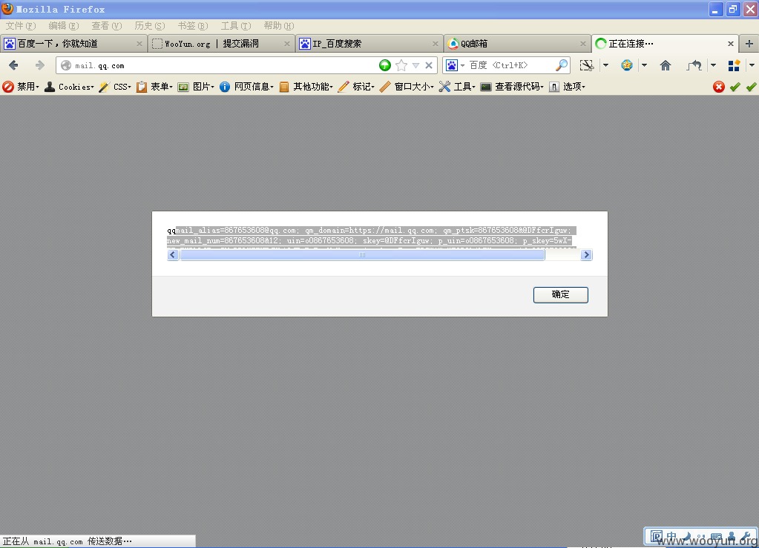The image size is (759, 548).
Task: Open the 选项 (Options) menu
Action: pos(568,87)
